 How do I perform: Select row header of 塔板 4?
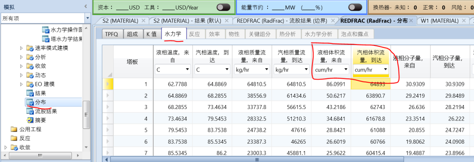(108, 119)
